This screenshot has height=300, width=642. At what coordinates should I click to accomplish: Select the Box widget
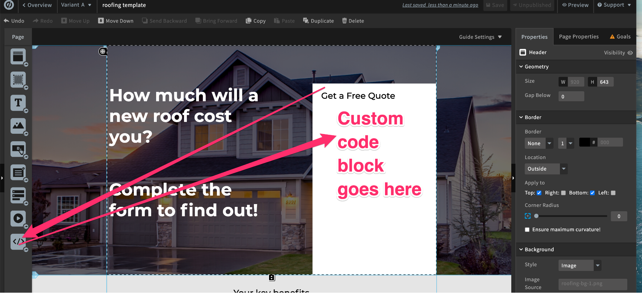click(18, 80)
